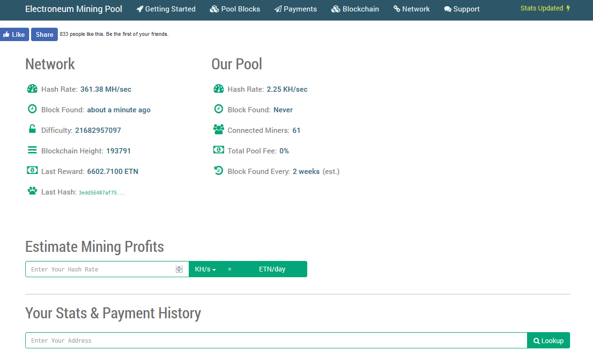The width and height of the screenshot is (593, 357).
Task: Click the difficulty value 21682957097
Action: point(98,130)
